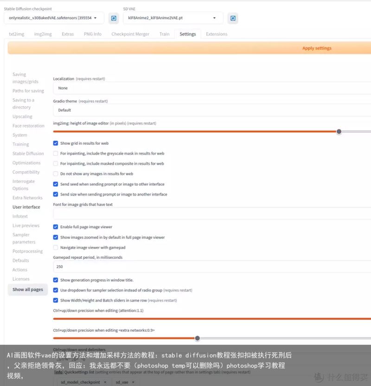Open Optimizations settings page
This screenshot has height=386, width=371.
(x=26, y=163)
